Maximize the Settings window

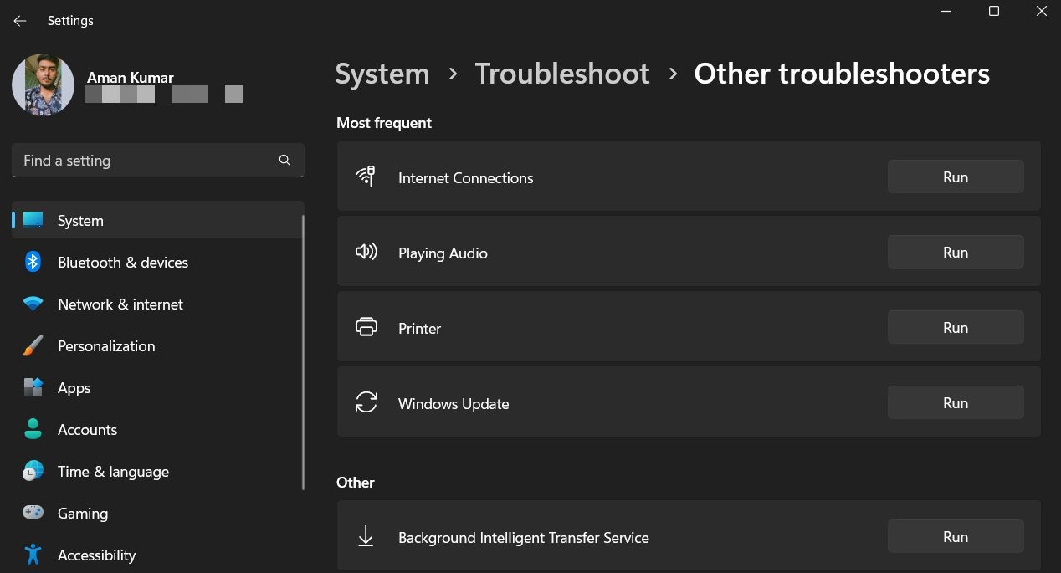pos(994,12)
